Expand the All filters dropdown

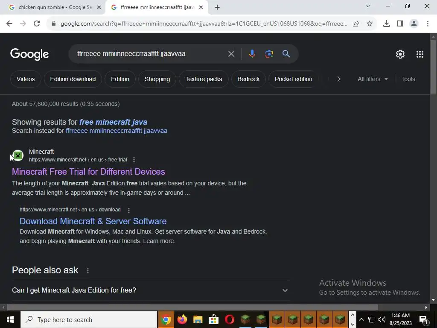373,79
